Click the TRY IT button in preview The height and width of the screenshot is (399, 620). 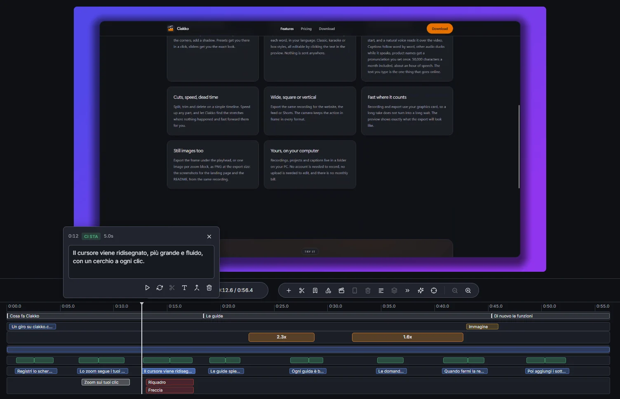310,252
